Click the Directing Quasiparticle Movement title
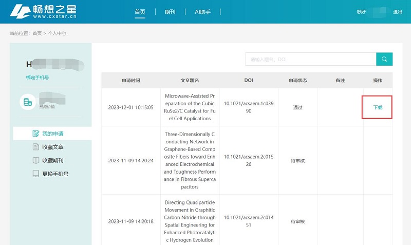Screen dimensions: 411x245 coord(190,221)
